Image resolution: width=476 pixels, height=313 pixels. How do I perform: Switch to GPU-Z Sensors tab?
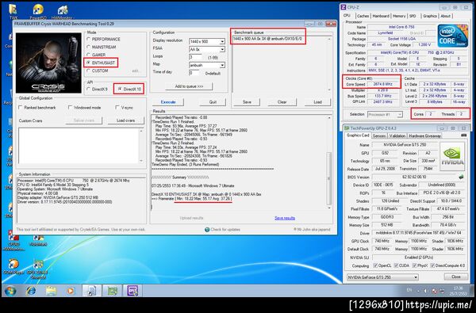click(x=379, y=136)
